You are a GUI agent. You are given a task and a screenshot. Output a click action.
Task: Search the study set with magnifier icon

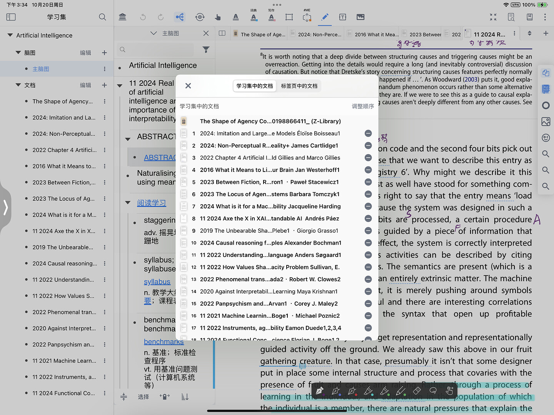pyautogui.click(x=102, y=17)
